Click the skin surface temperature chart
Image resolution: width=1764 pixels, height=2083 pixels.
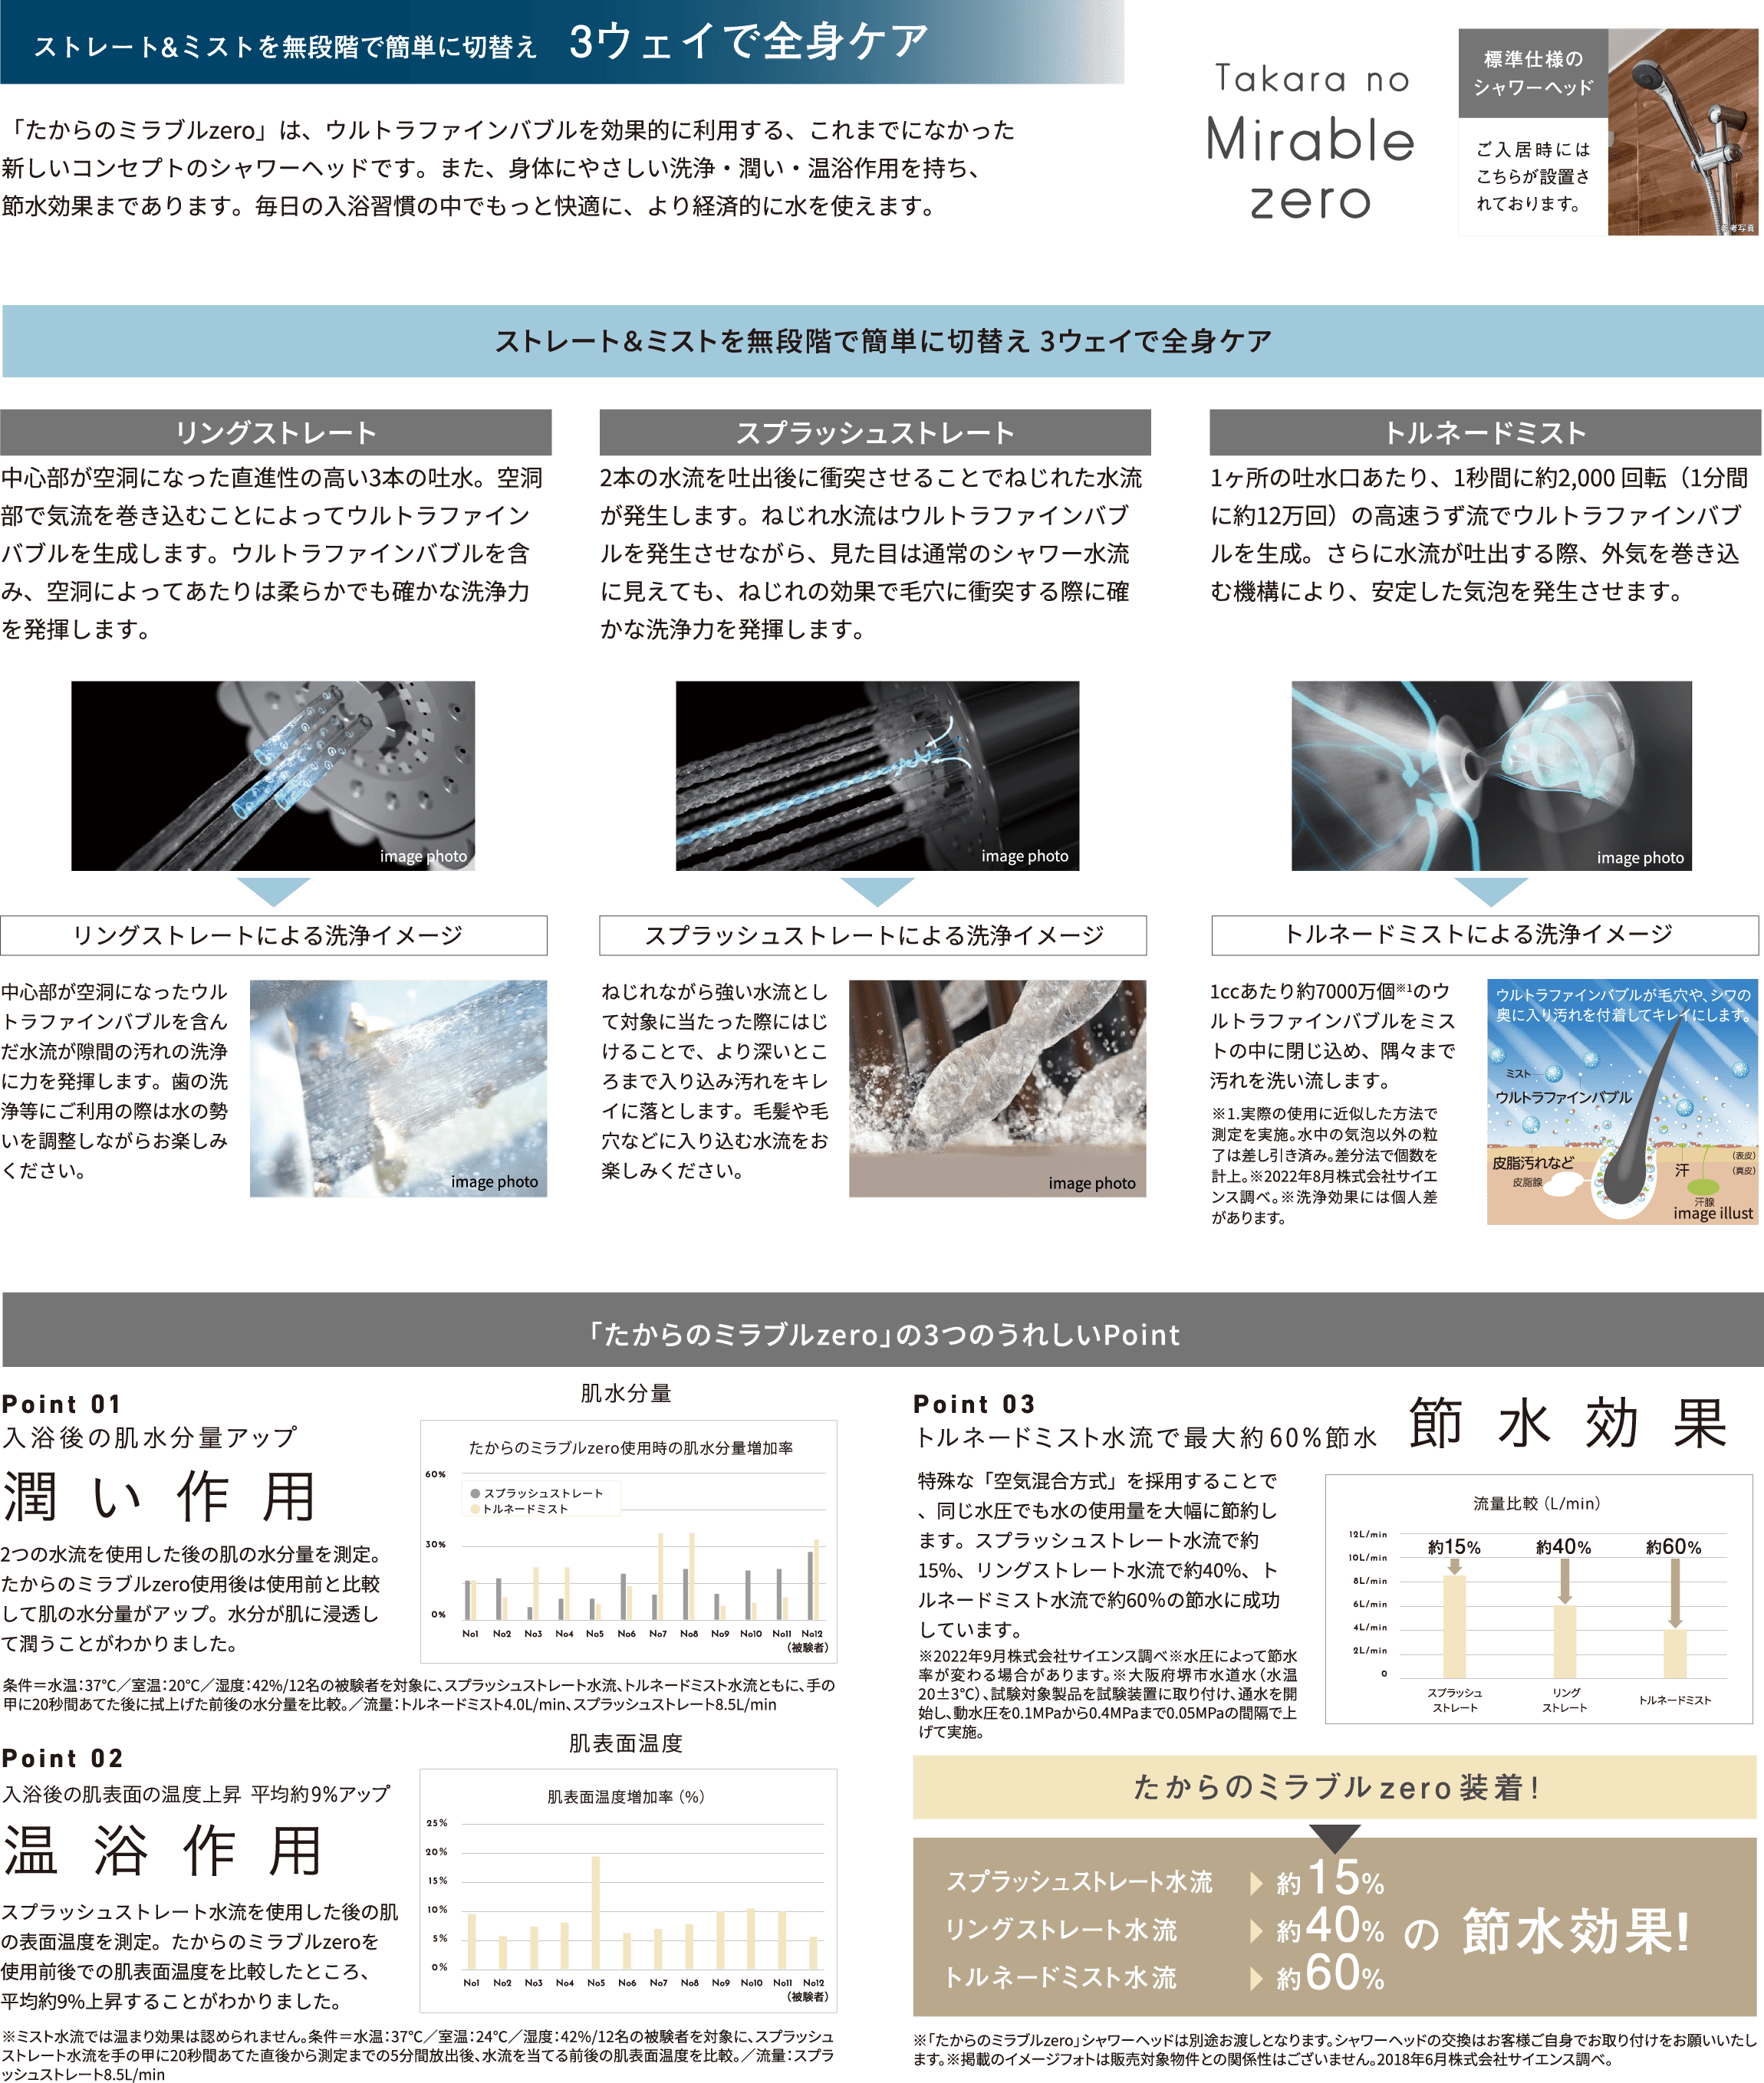pos(629,1891)
